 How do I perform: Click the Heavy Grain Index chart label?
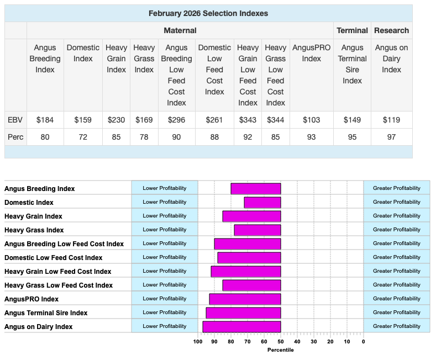point(33,216)
